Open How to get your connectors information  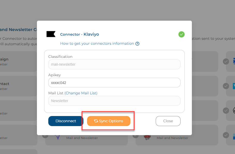(97, 43)
